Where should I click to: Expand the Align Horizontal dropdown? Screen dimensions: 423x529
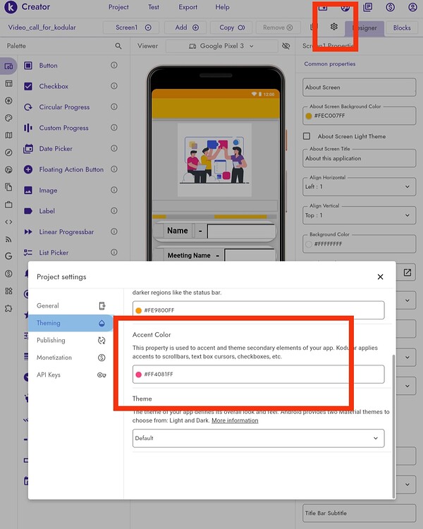click(x=360, y=187)
